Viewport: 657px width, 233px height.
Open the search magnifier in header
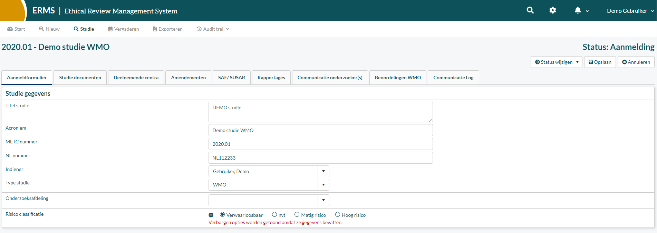530,10
